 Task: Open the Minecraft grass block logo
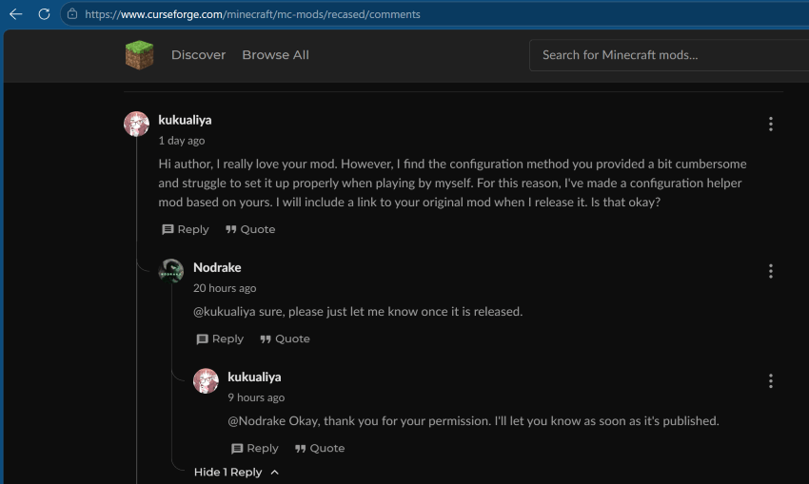point(139,54)
